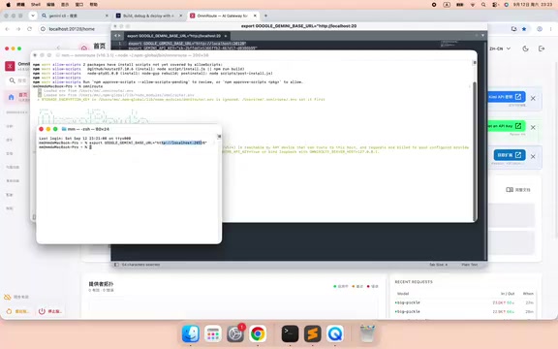This screenshot has height=349, width=558.
Task: Click the blue button in the third promo card
Action: click(x=510, y=155)
